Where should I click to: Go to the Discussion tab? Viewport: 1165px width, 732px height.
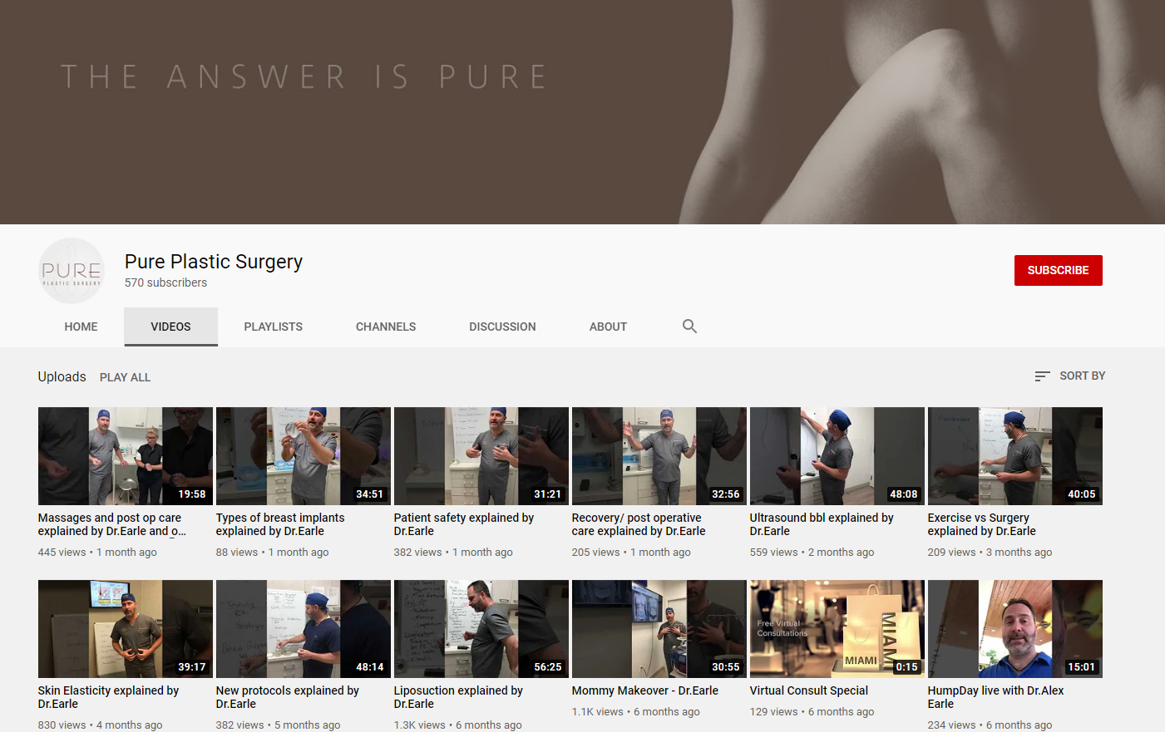(x=502, y=327)
